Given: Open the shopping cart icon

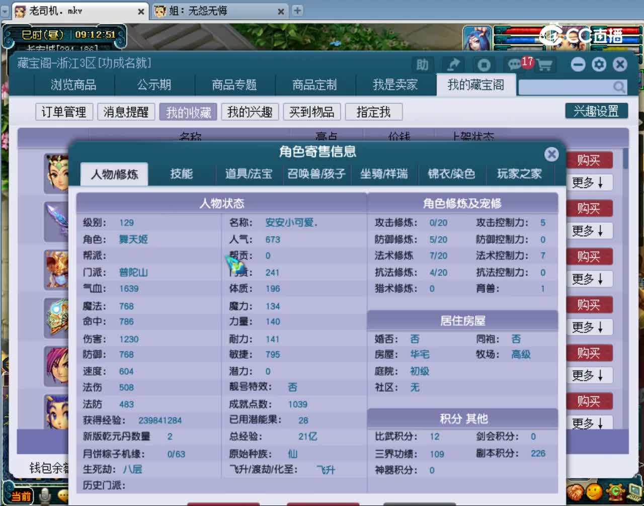Looking at the screenshot, I should (544, 64).
